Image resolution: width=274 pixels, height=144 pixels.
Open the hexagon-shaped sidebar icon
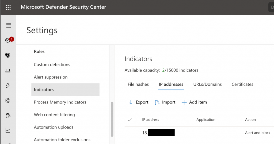coord(8,101)
